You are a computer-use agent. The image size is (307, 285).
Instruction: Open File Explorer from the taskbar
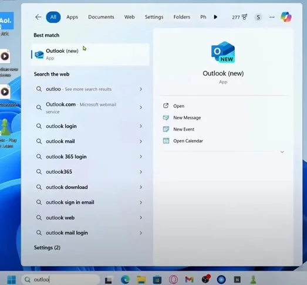(x=141, y=280)
